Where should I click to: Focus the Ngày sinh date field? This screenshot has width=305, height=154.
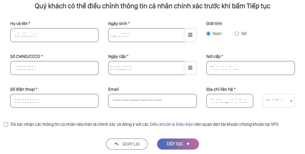point(146,35)
